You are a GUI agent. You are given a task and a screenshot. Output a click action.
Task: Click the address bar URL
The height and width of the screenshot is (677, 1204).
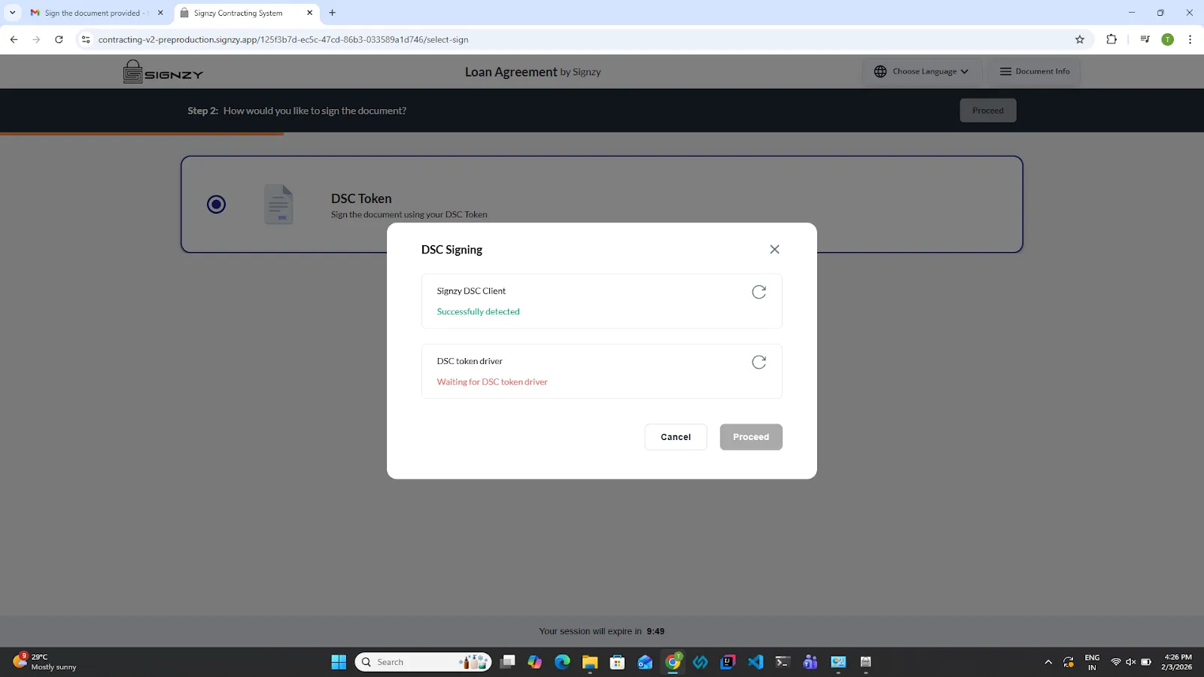(283, 40)
